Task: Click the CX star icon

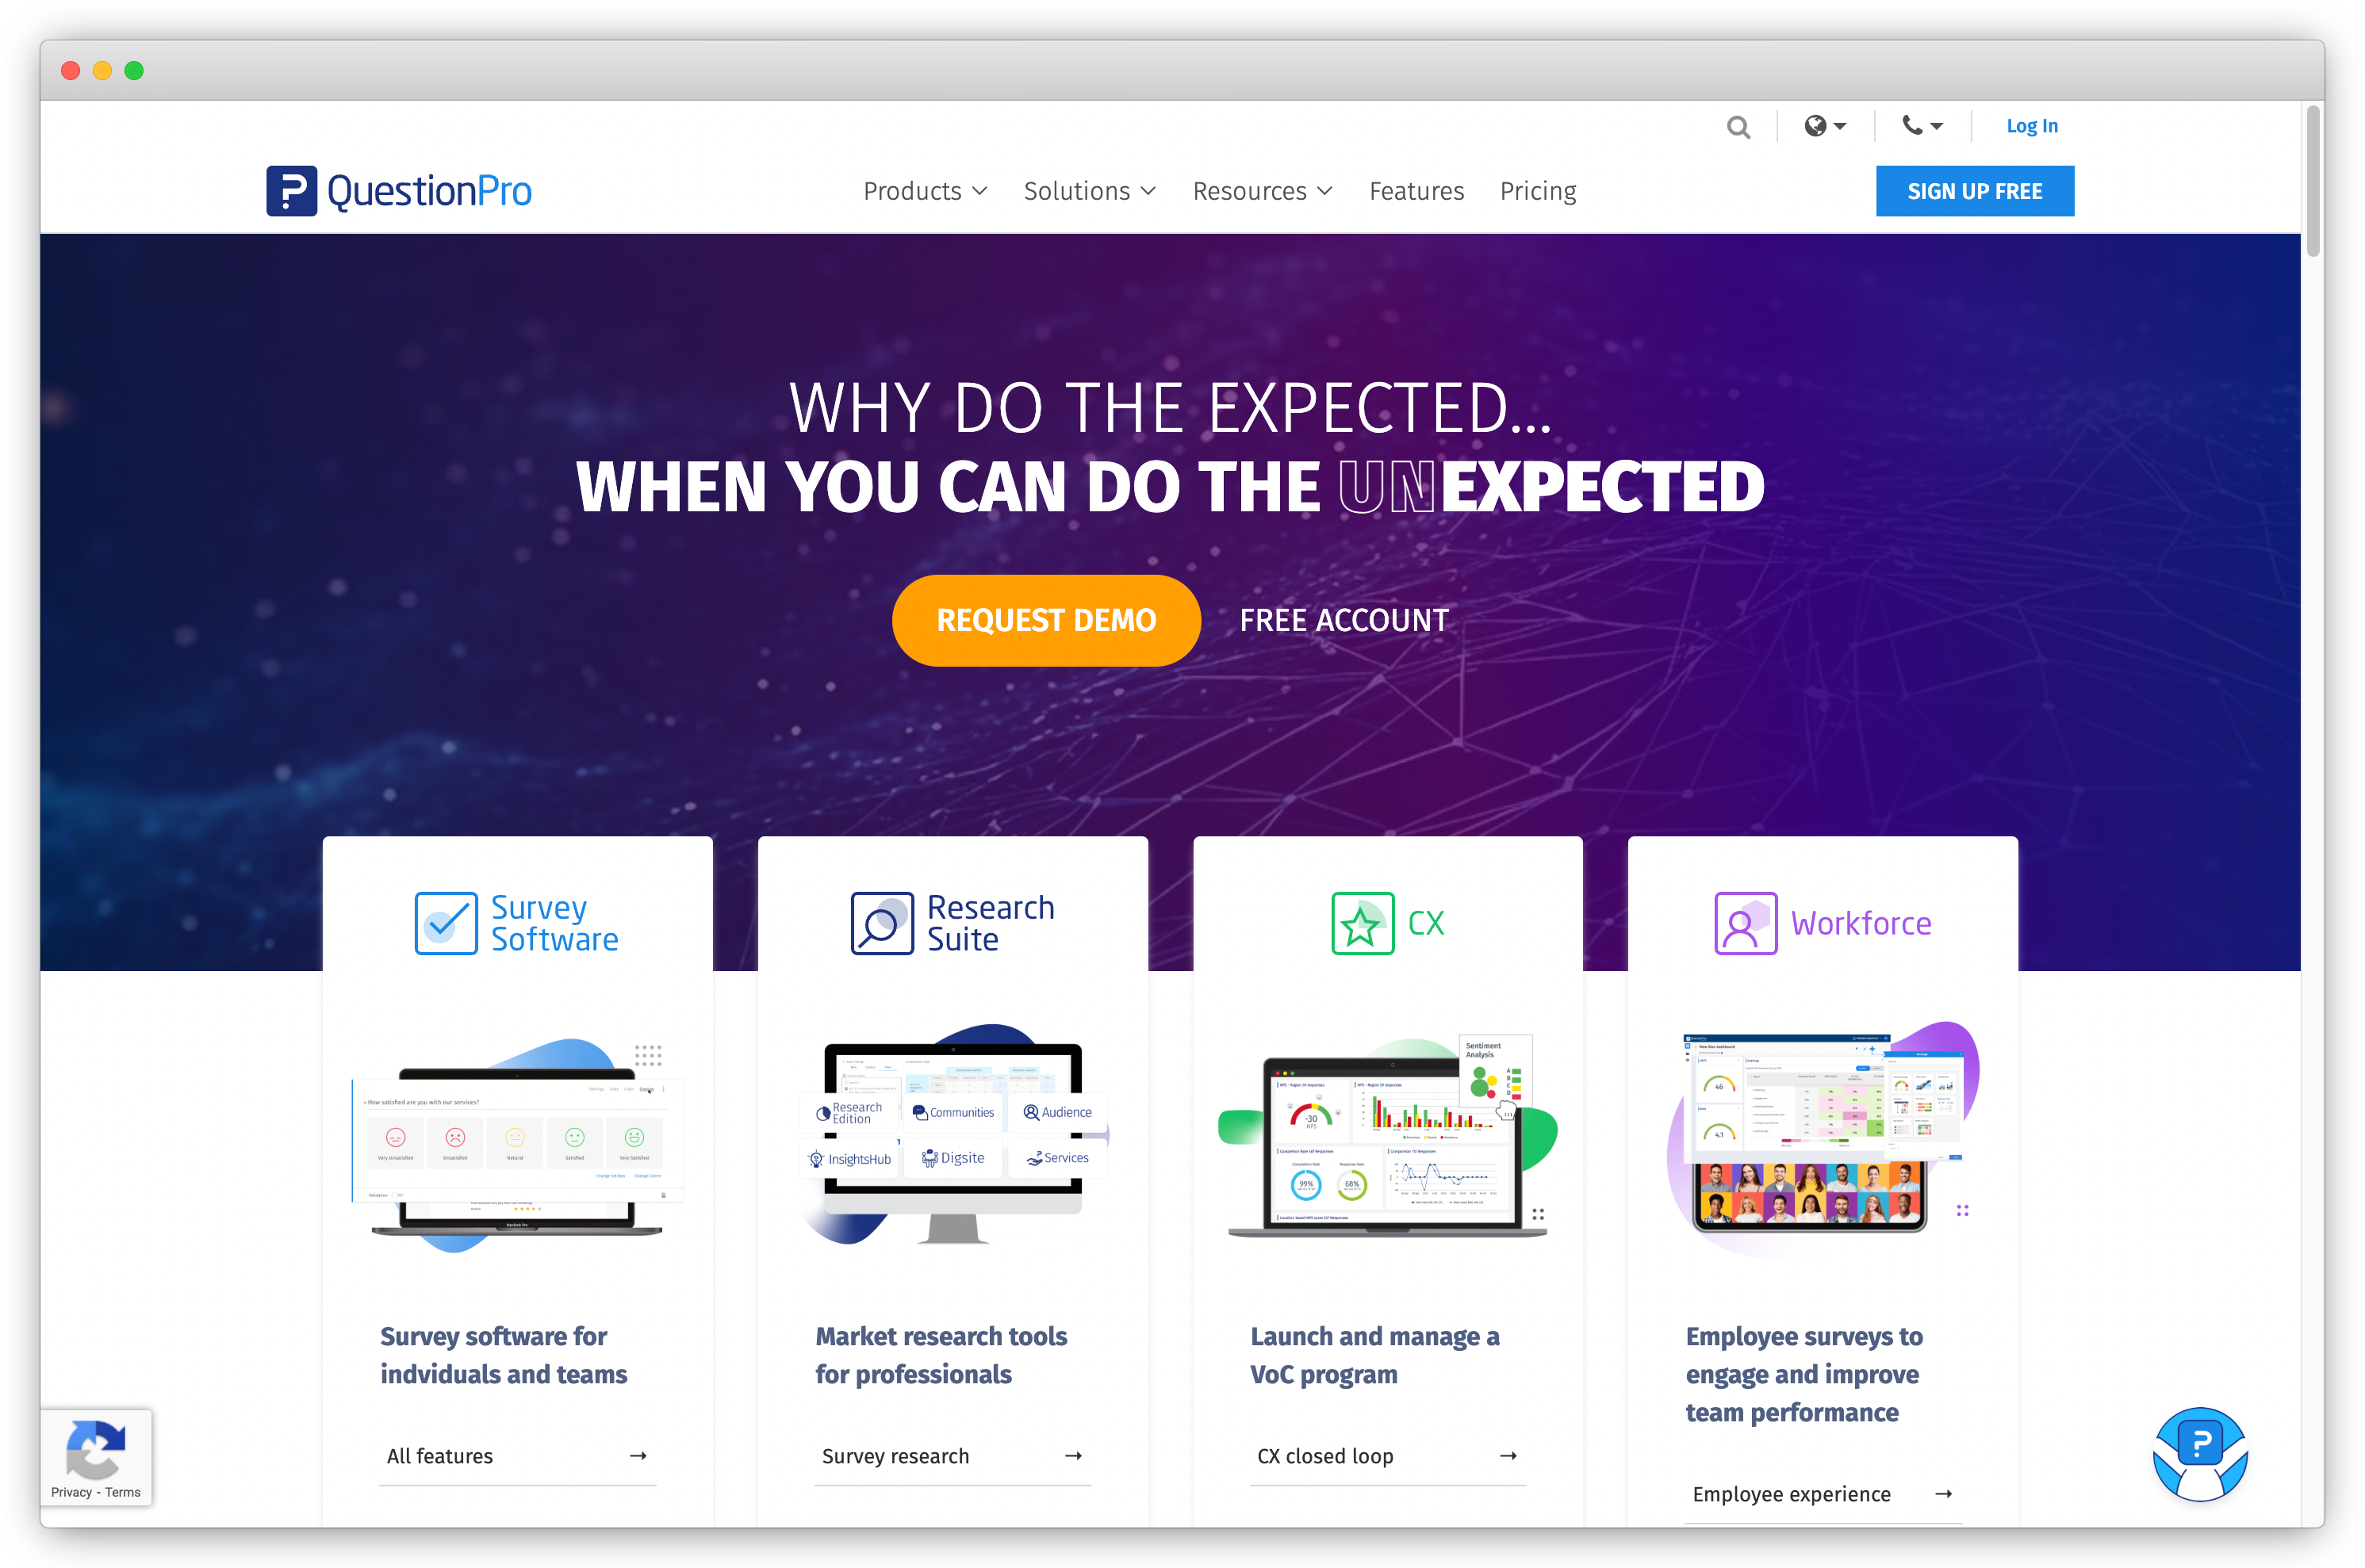Action: [1363, 922]
